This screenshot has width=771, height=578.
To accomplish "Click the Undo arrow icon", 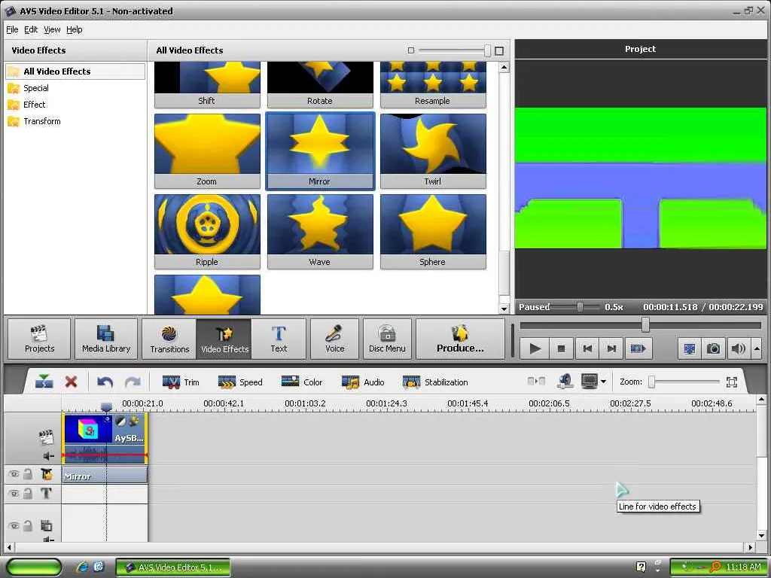I will pos(105,382).
